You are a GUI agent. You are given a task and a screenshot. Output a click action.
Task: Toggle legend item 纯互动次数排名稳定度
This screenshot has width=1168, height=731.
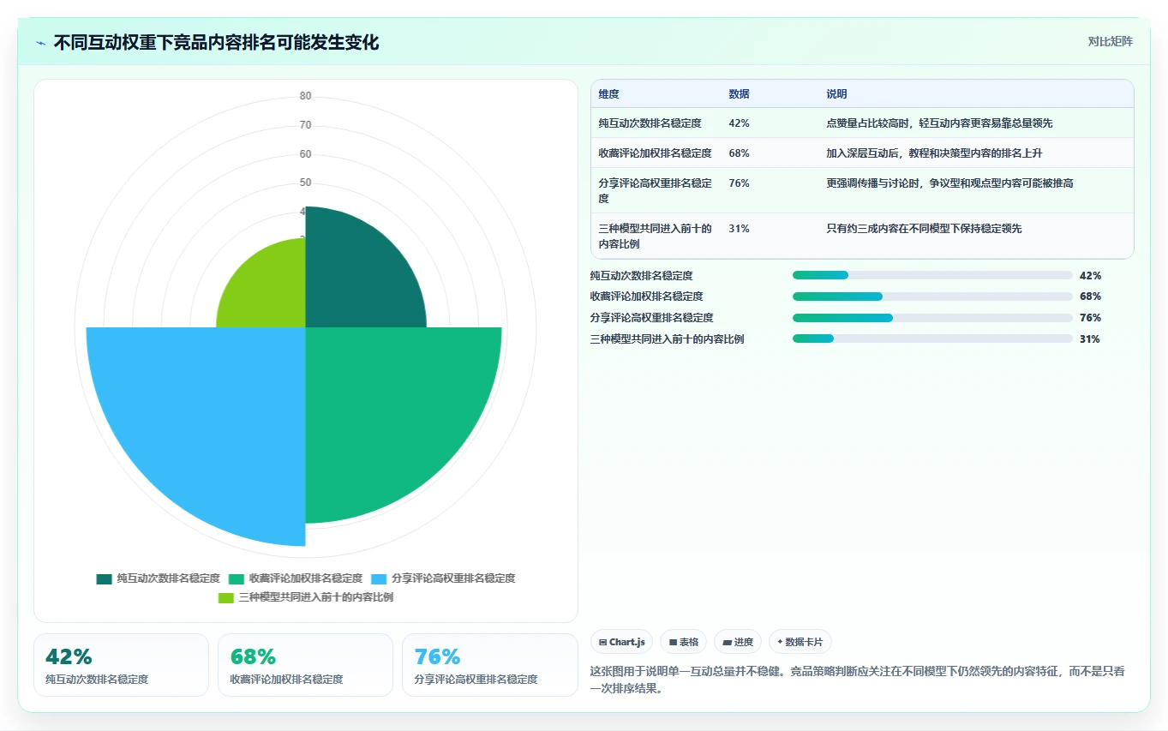click(159, 578)
